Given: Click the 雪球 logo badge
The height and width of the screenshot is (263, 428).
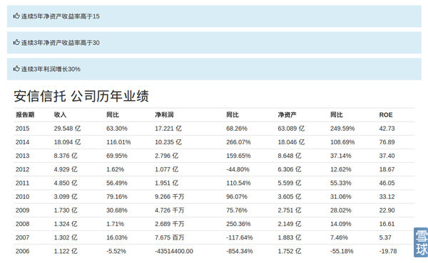Looking at the screenshot, I should pyautogui.click(x=421, y=242).
